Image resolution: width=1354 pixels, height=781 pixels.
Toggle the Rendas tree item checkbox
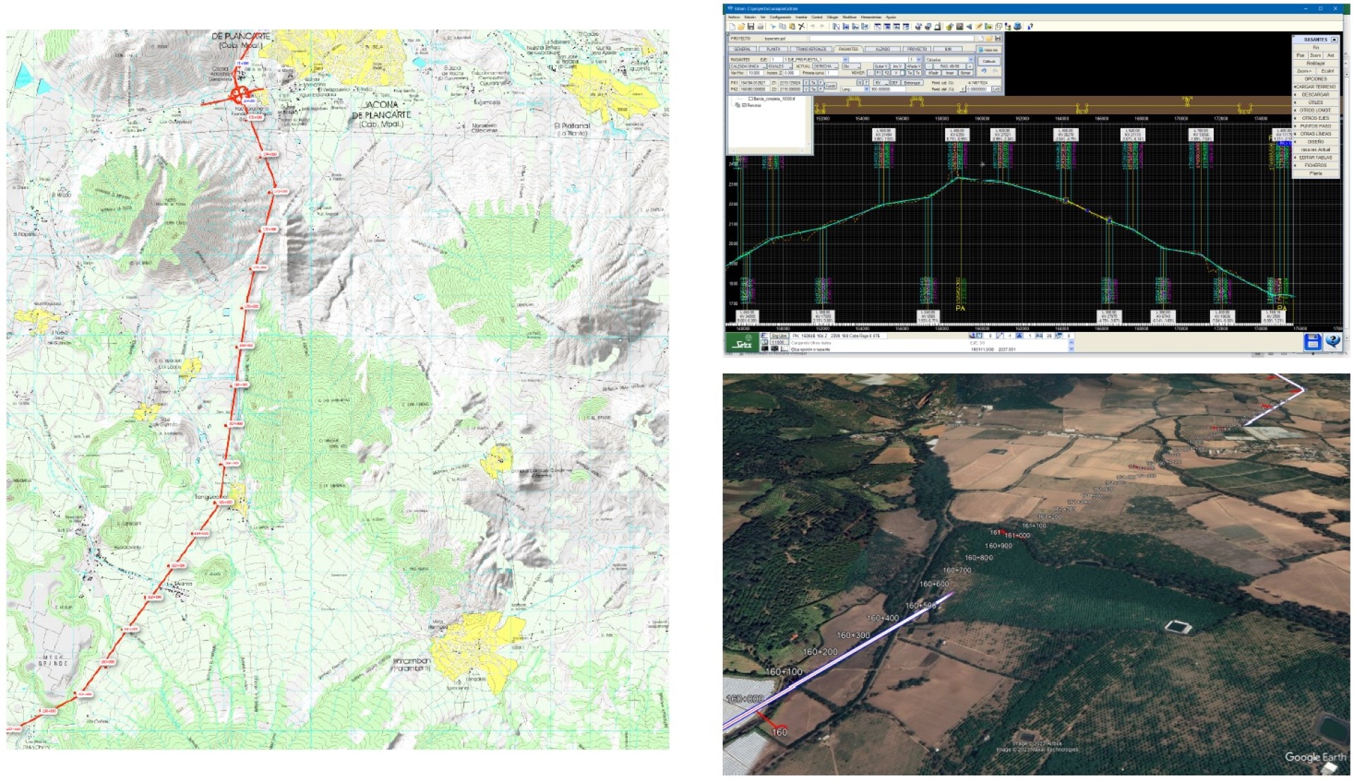pos(744,106)
